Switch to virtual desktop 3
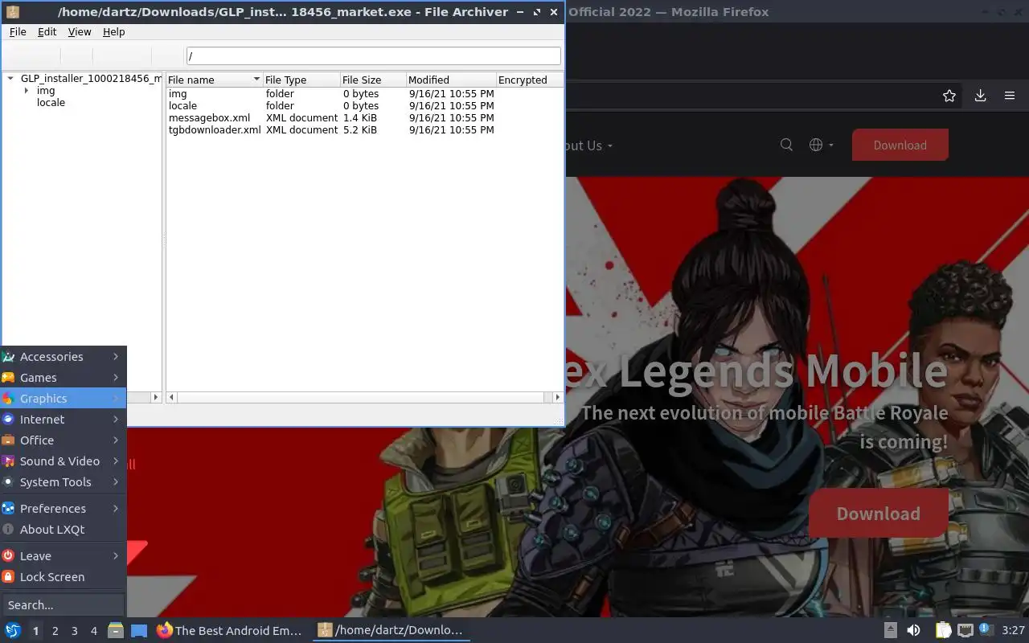This screenshot has height=643, width=1029. (75, 631)
